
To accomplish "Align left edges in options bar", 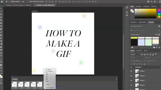I will coord(47,1).
